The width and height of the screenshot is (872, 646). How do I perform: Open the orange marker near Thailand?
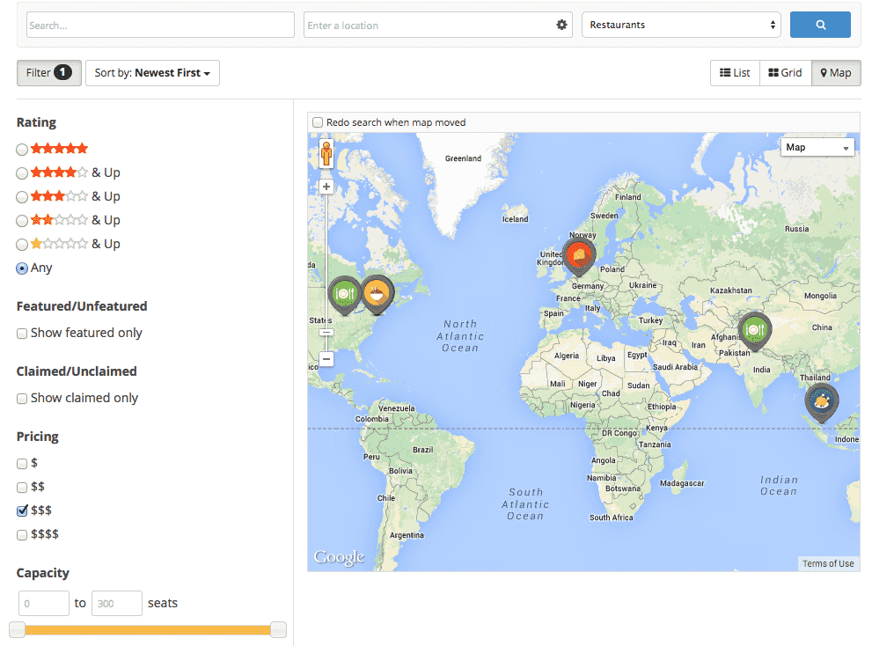(822, 401)
